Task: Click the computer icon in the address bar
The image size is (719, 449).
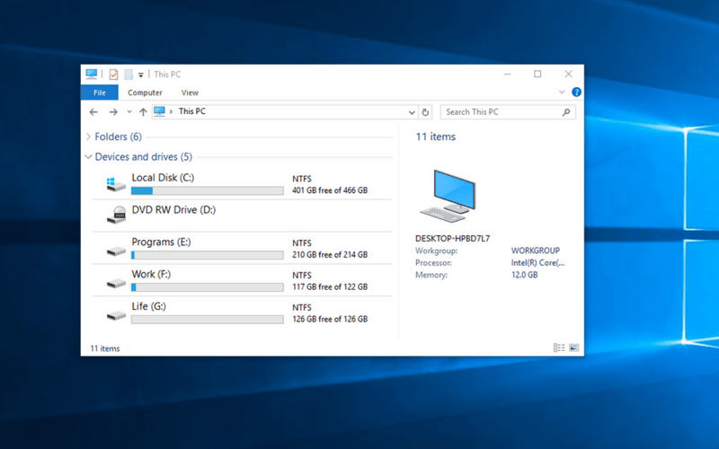Action: coord(159,111)
